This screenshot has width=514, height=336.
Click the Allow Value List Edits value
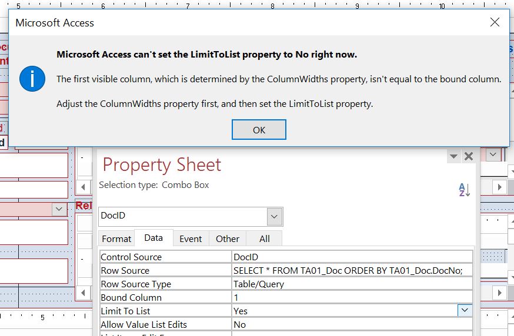[x=352, y=324]
